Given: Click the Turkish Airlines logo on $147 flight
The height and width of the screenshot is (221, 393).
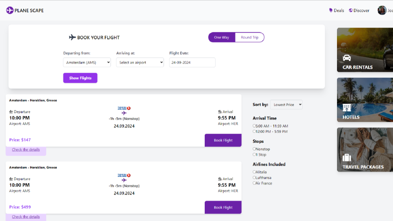Looking at the screenshot, I should pos(124,108).
